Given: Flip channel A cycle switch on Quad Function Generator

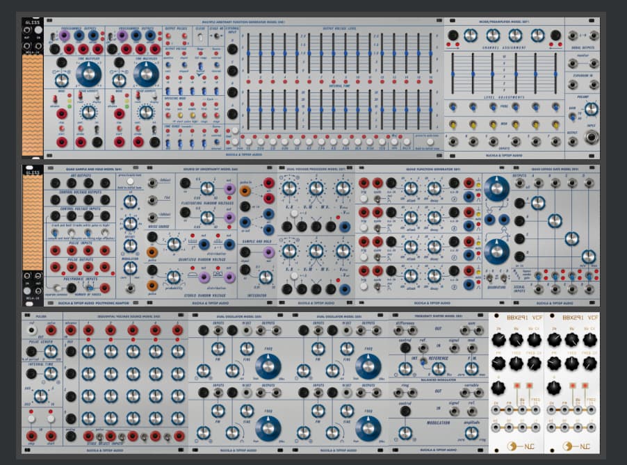Looking at the screenshot, I should pyautogui.click(x=377, y=199).
